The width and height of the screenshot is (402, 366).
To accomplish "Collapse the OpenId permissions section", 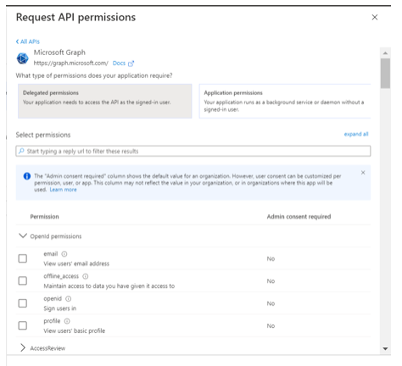I will click(x=23, y=236).
